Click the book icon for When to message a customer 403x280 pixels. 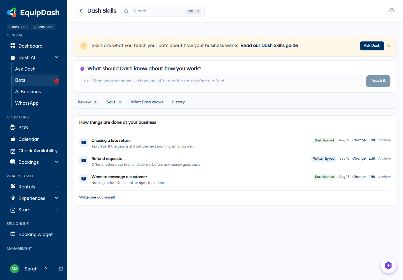point(84,179)
